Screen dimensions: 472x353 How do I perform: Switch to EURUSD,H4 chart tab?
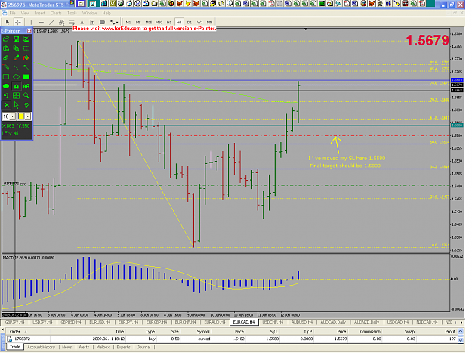[x=100, y=322]
